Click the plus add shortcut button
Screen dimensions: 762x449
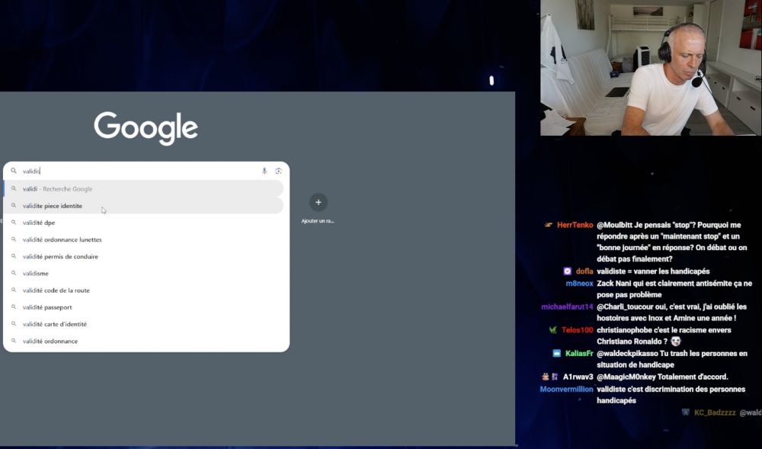[319, 202]
